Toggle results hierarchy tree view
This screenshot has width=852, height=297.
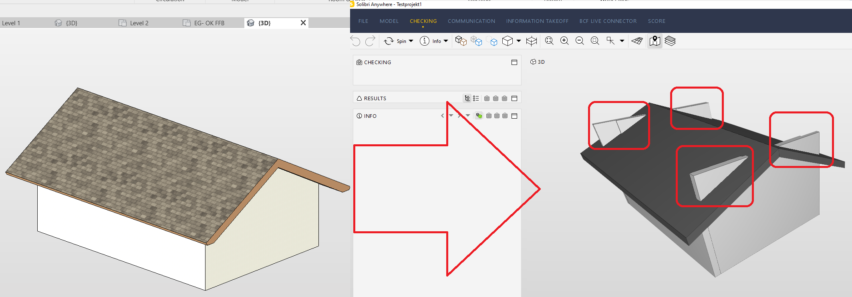click(x=467, y=98)
